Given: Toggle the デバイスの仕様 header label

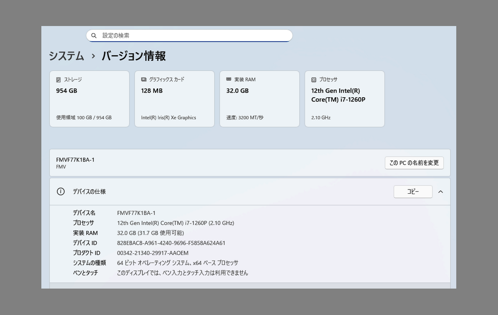Looking at the screenshot, I should tap(89, 192).
